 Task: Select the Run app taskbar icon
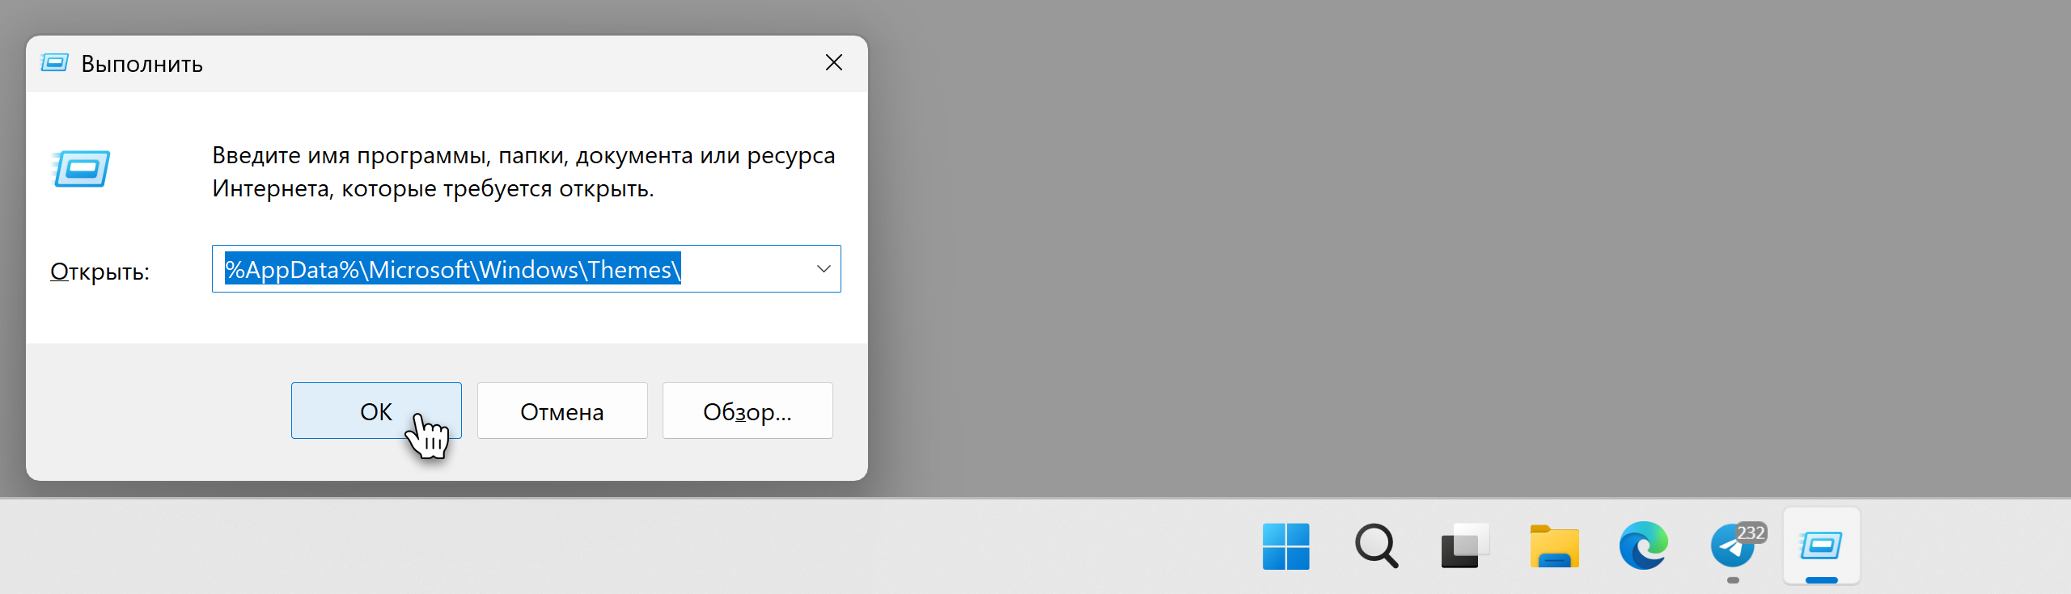(1821, 546)
